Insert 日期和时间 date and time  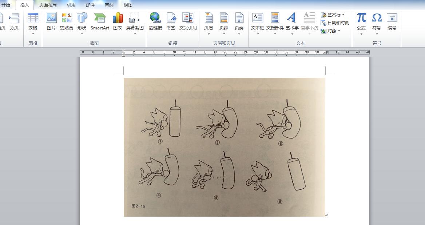pos(335,23)
